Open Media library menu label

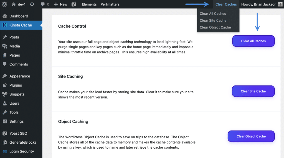coord(15,46)
